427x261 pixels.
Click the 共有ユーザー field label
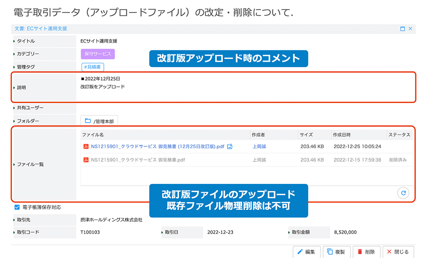click(30, 108)
